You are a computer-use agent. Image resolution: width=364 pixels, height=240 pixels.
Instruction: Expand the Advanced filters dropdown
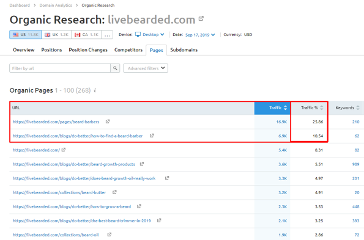point(146,68)
